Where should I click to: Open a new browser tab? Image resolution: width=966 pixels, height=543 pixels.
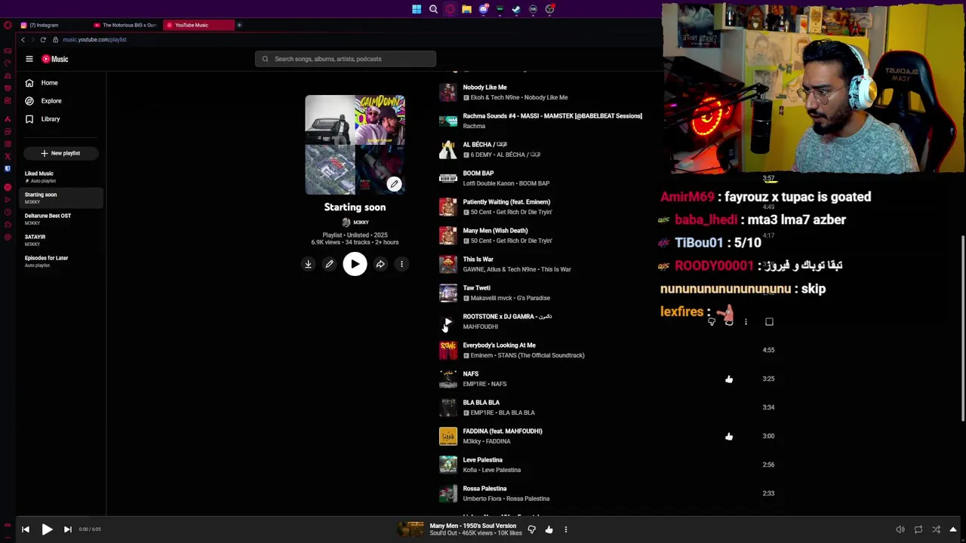(239, 25)
